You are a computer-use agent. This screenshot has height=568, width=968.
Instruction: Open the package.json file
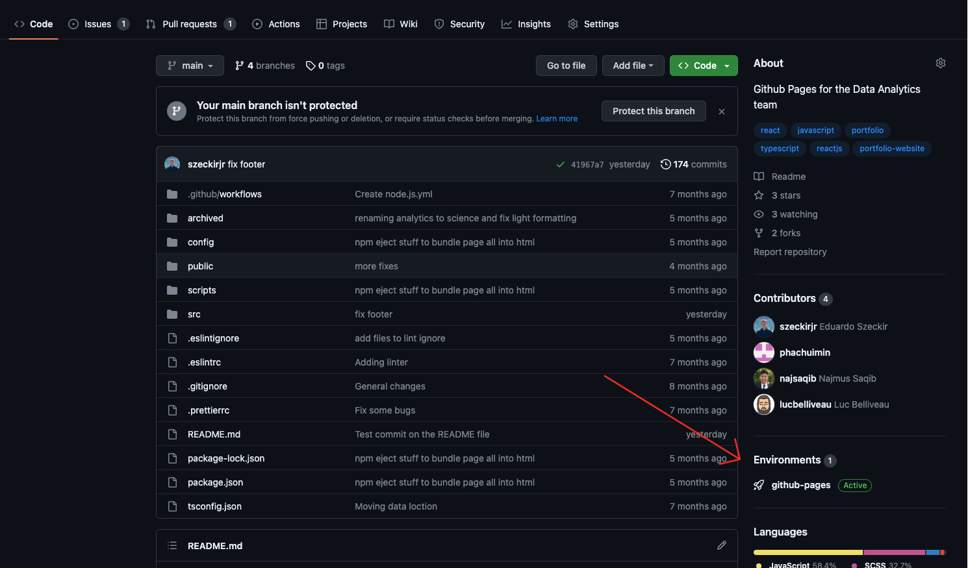(215, 482)
